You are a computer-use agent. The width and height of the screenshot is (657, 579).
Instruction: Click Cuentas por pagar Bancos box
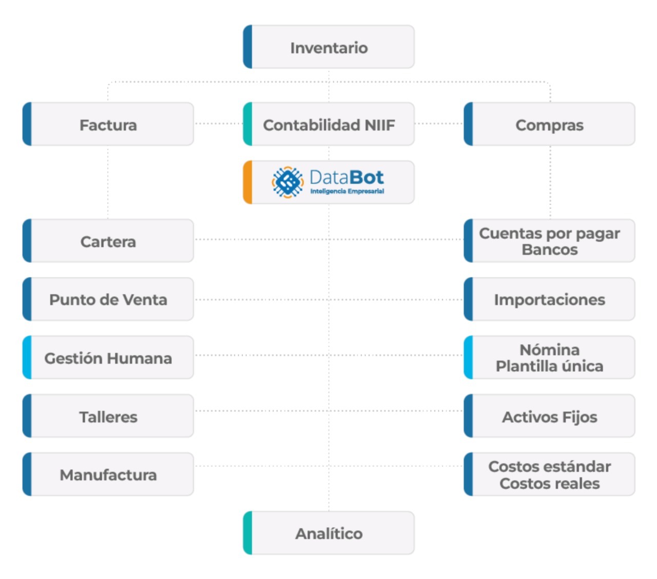[x=549, y=241]
